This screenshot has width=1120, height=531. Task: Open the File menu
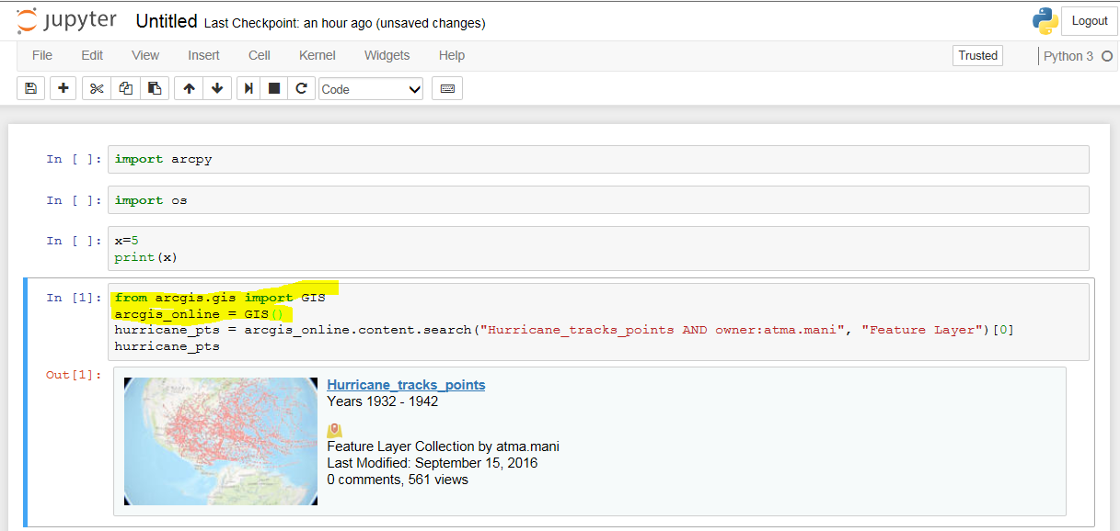click(42, 55)
